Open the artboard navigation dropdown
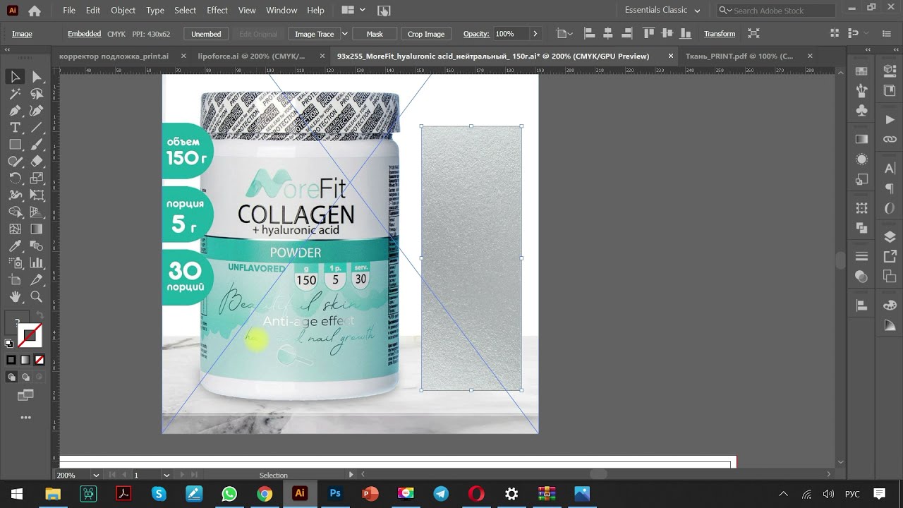903x508 pixels. point(166,476)
